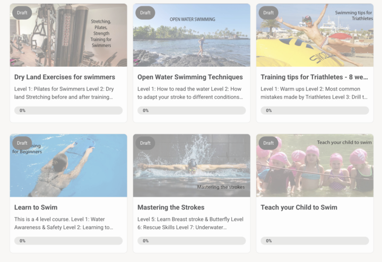
Task: Click Dry Land Exercises progress bar
Action: tap(68, 110)
